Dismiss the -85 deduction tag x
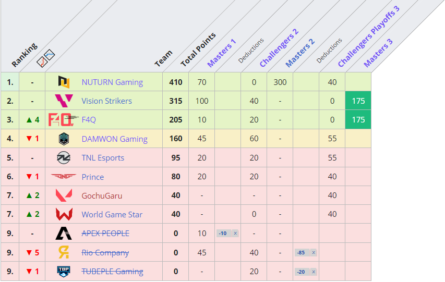Image resolution: width=445 pixels, height=282 pixels. [314, 252]
